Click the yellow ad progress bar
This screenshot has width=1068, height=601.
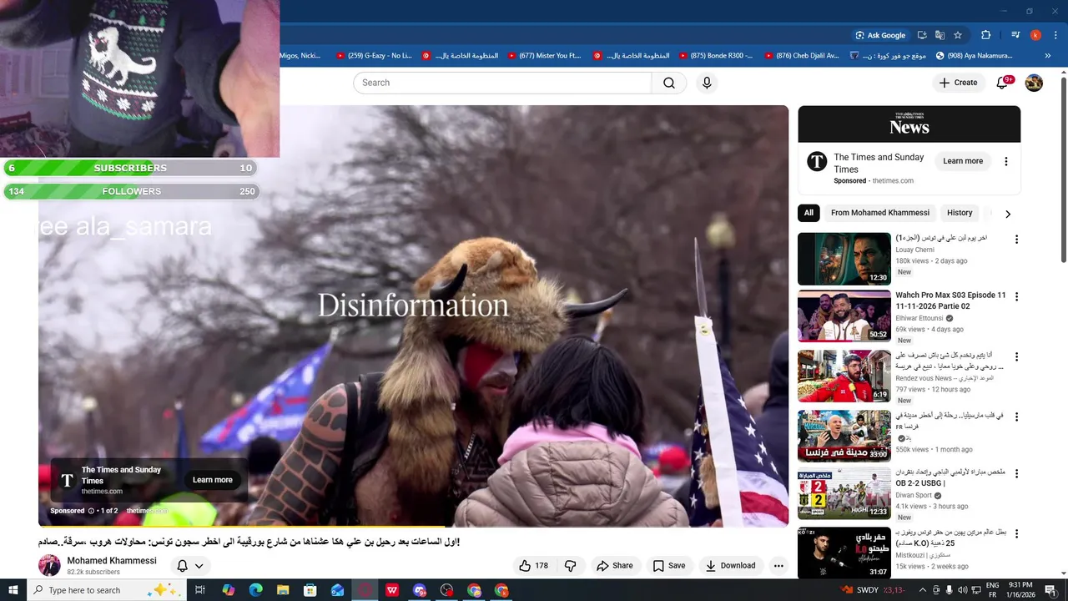242,526
